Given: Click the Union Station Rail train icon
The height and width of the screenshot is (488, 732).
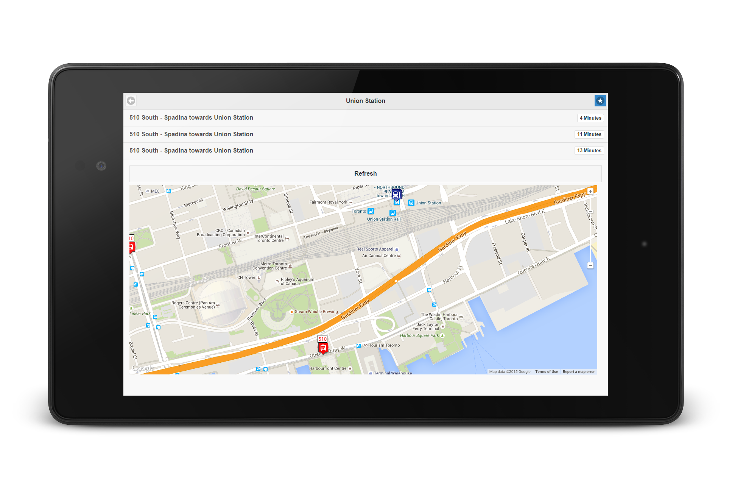Looking at the screenshot, I should tap(392, 213).
